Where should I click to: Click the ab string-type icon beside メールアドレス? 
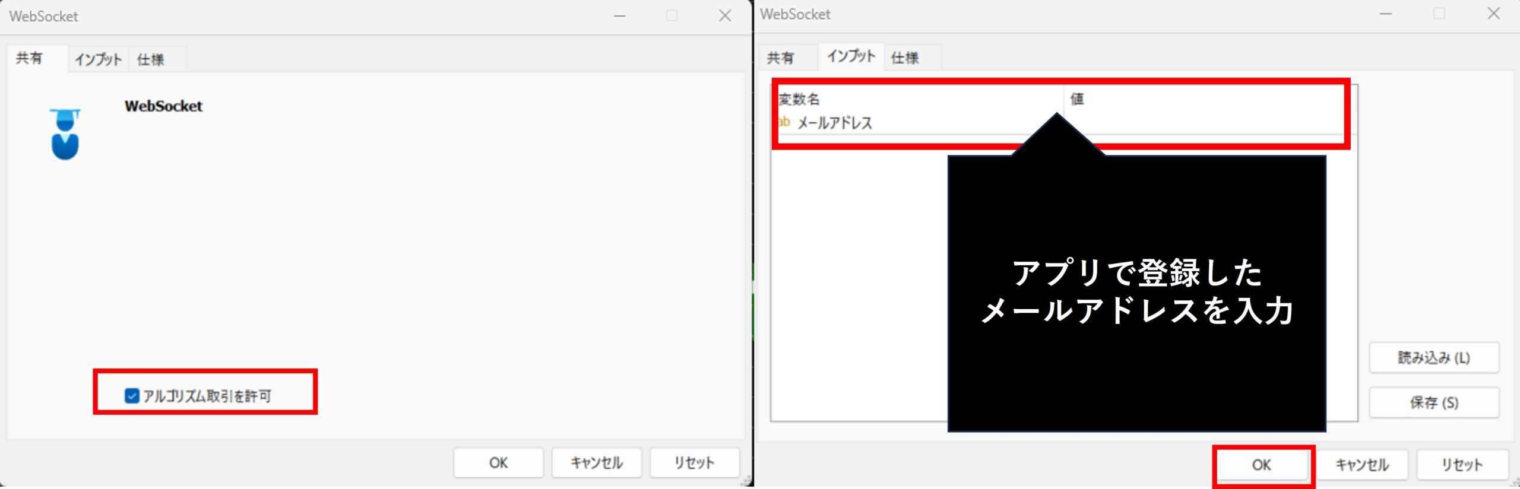pos(784,122)
